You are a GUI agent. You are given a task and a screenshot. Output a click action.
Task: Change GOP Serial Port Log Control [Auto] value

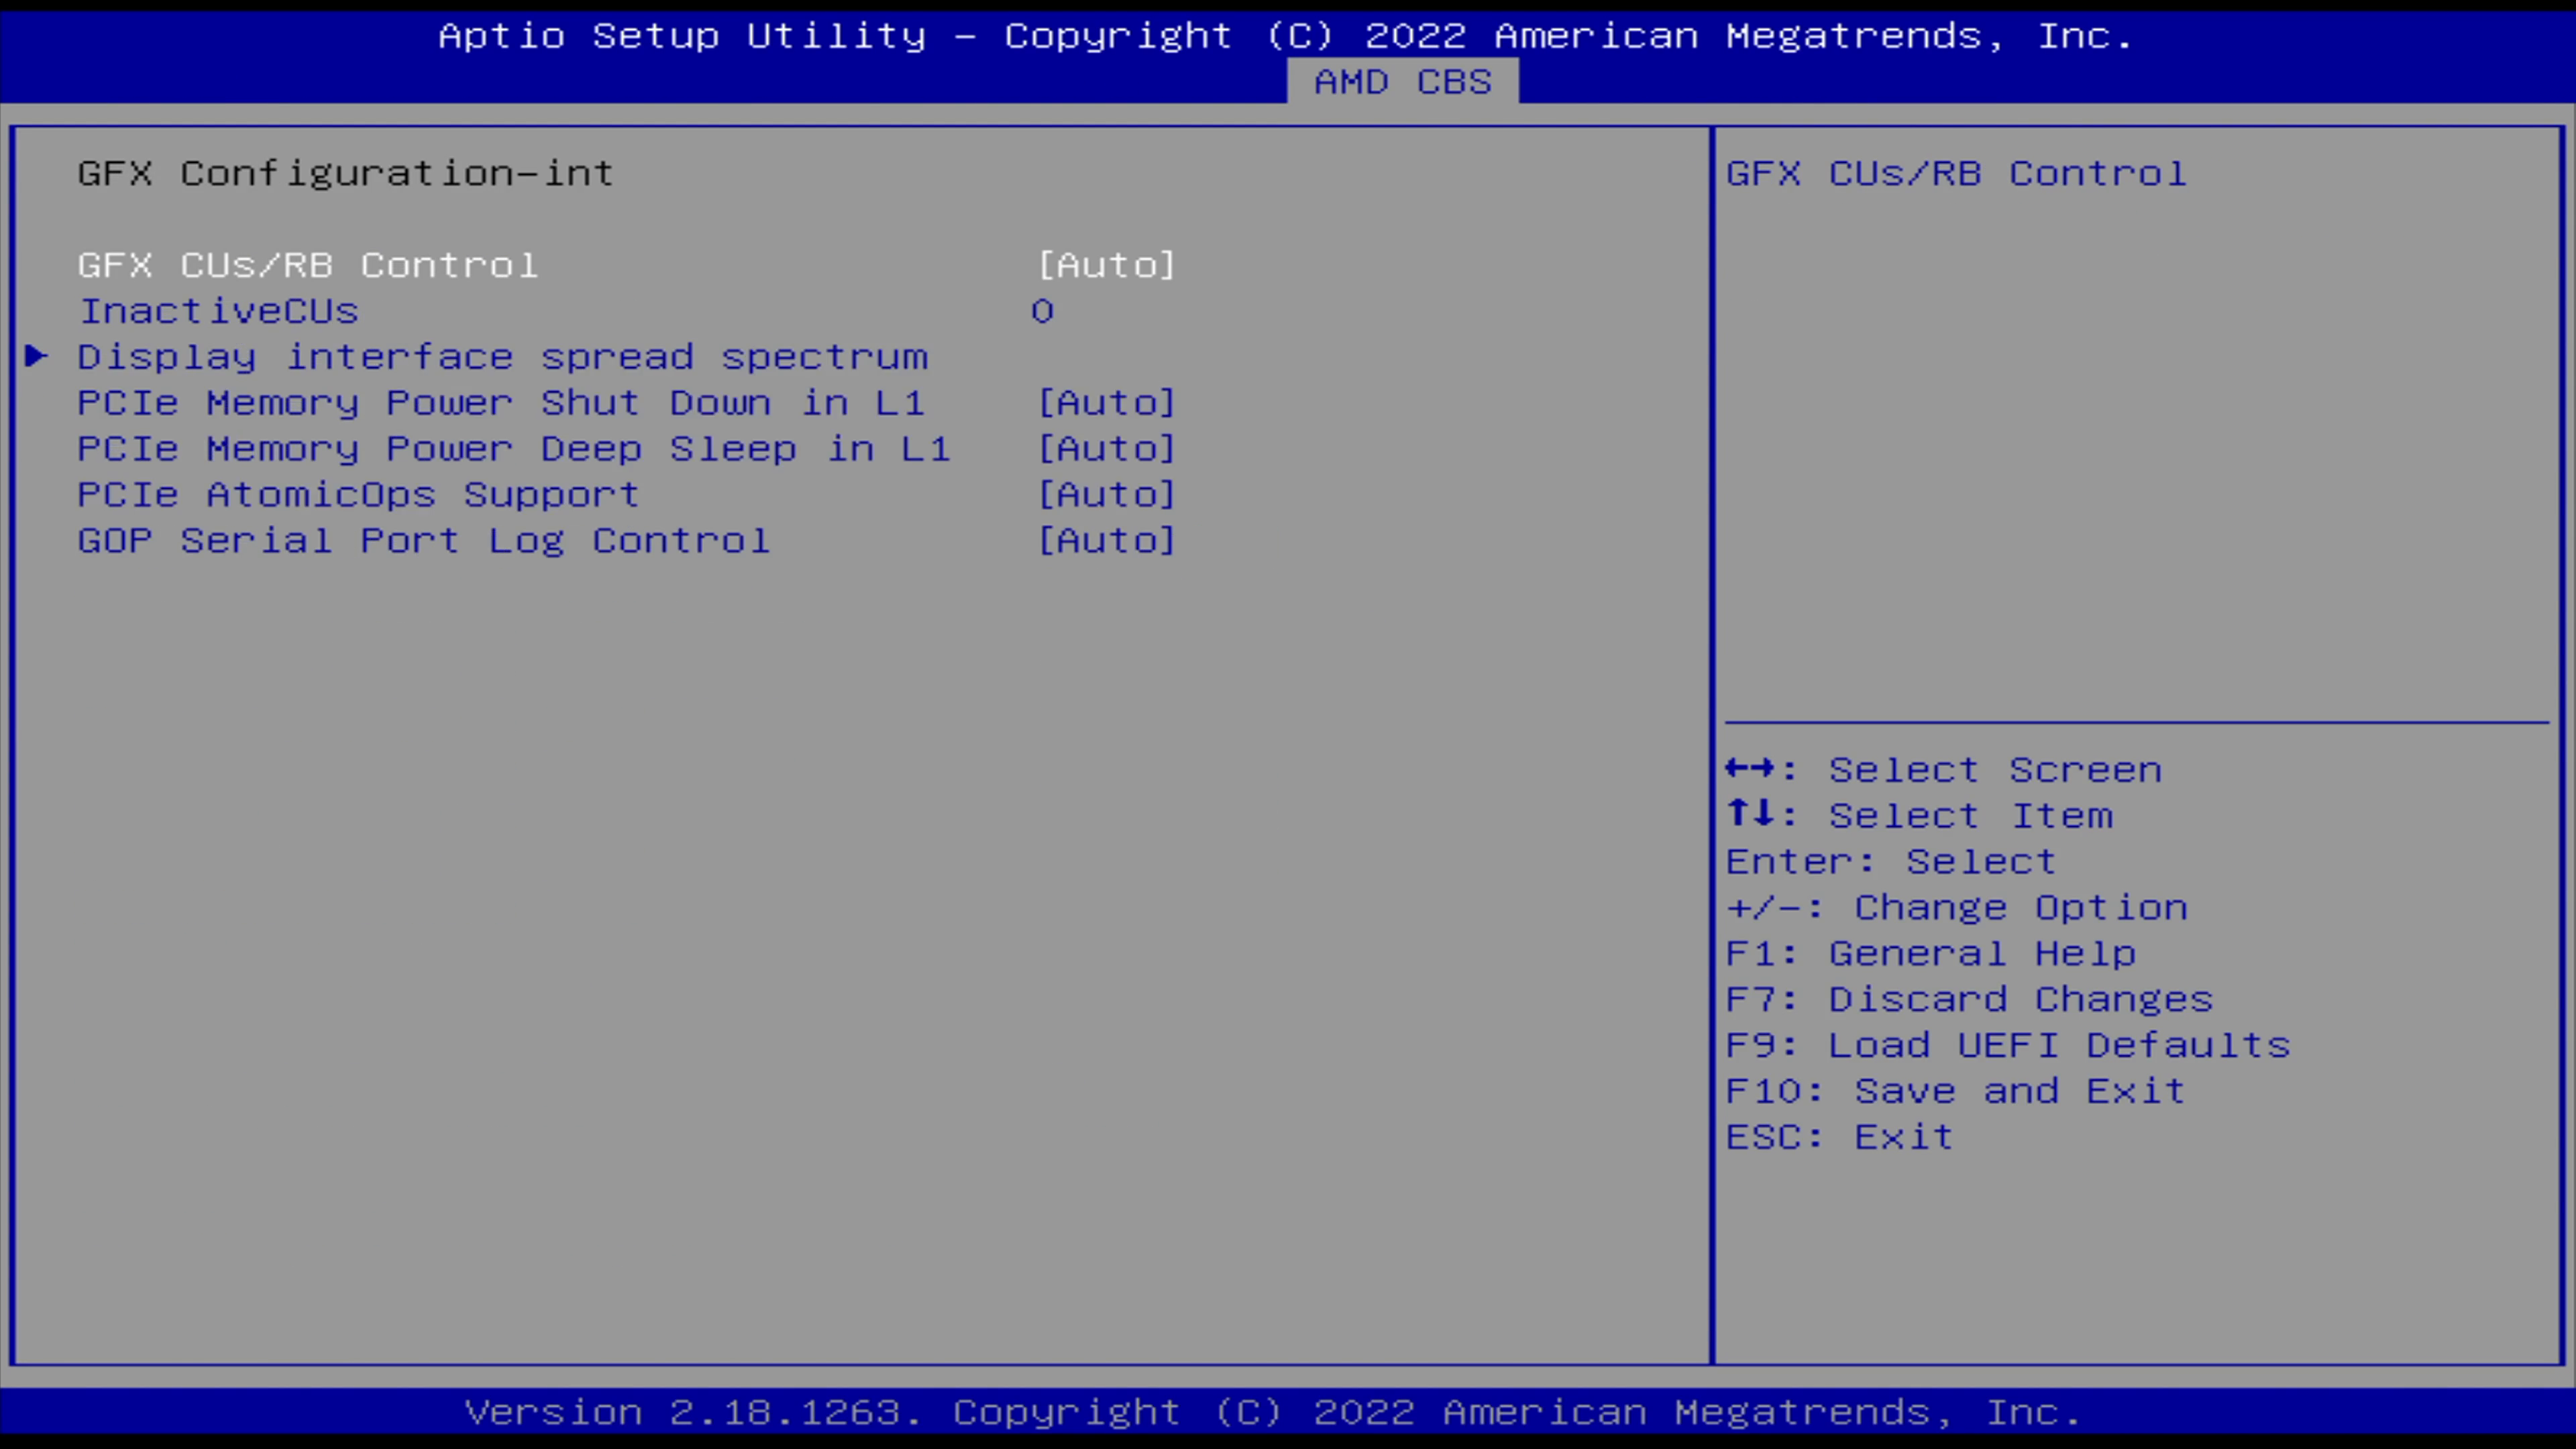point(1106,541)
